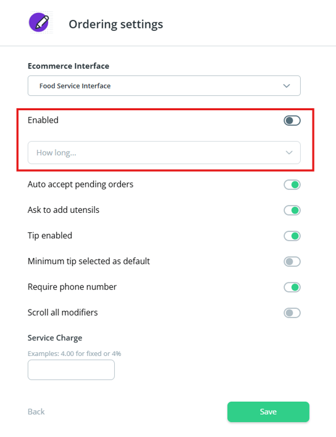This screenshot has width=336, height=437.
Task: Open the Food Service Interface dropdown
Action: point(164,86)
